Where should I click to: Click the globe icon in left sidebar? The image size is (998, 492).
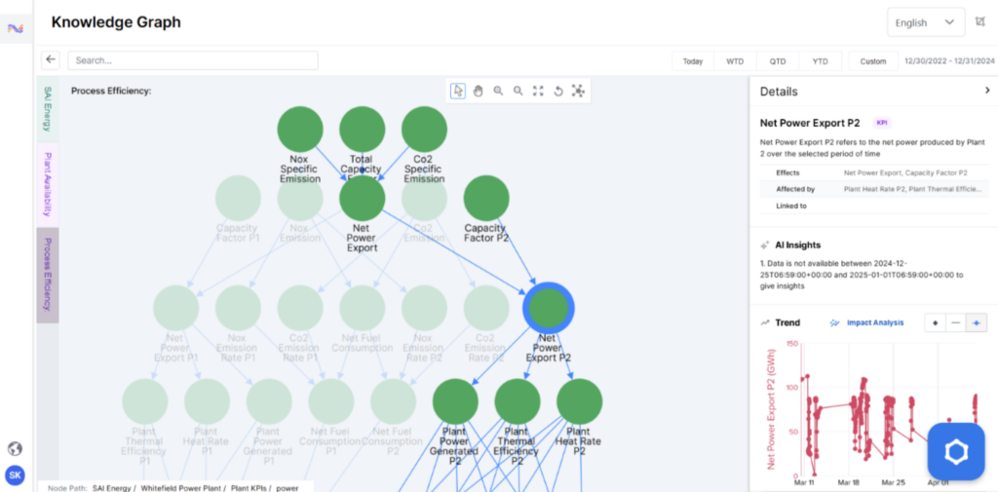pyautogui.click(x=16, y=449)
